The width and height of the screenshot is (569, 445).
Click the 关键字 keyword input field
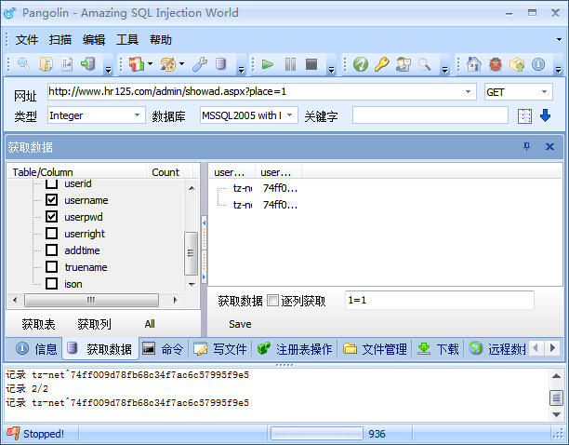[x=430, y=115]
